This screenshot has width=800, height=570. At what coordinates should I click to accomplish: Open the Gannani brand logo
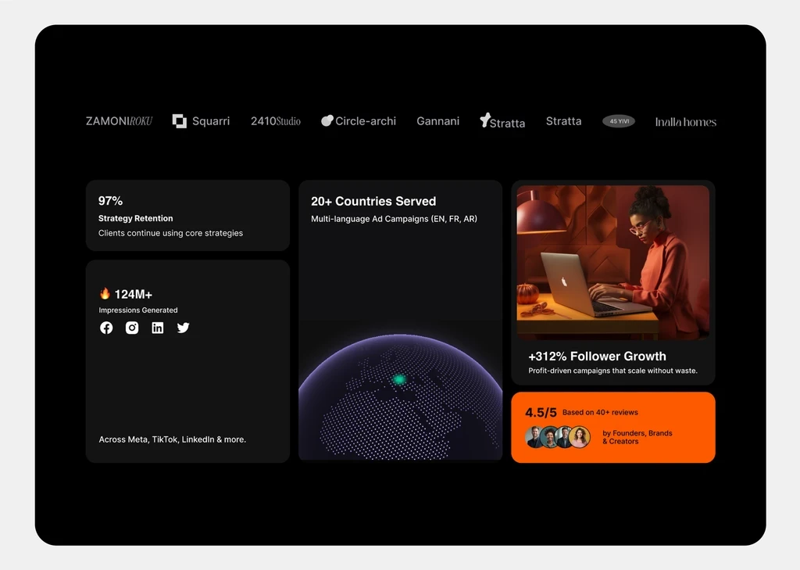pyautogui.click(x=437, y=121)
